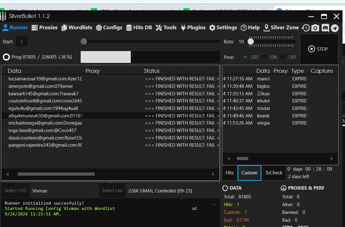Screen dimensions: 345x227
Task: Open the Silver Zone tab
Action: point(281,27)
